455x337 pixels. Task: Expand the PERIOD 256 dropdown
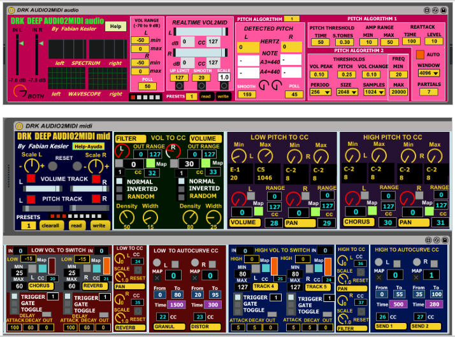[320, 92]
